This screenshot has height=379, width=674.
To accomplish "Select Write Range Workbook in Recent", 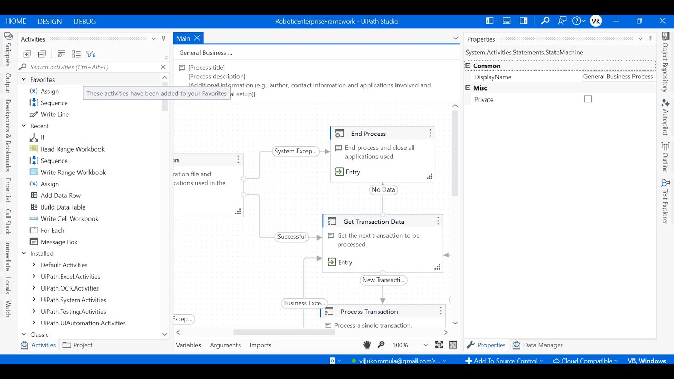I will coord(73,172).
